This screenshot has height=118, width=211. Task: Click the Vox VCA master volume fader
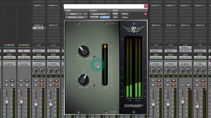click(7, 101)
